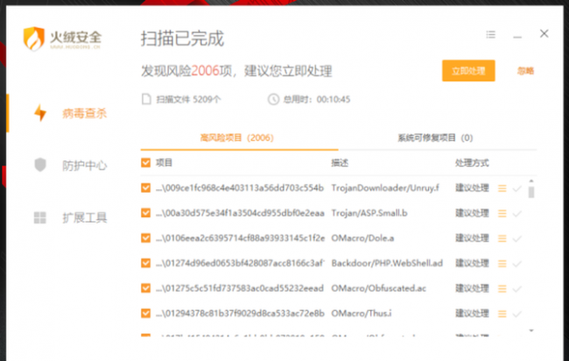Click the total time clock icon
569x361 pixels.
[273, 99]
